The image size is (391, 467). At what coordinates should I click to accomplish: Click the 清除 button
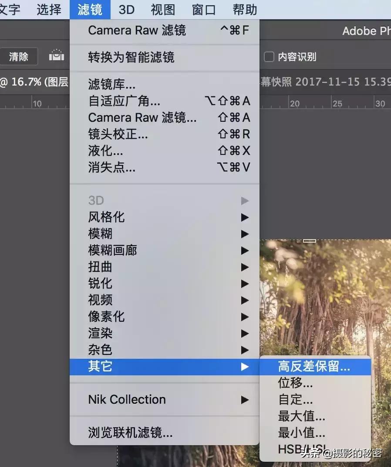(x=18, y=56)
